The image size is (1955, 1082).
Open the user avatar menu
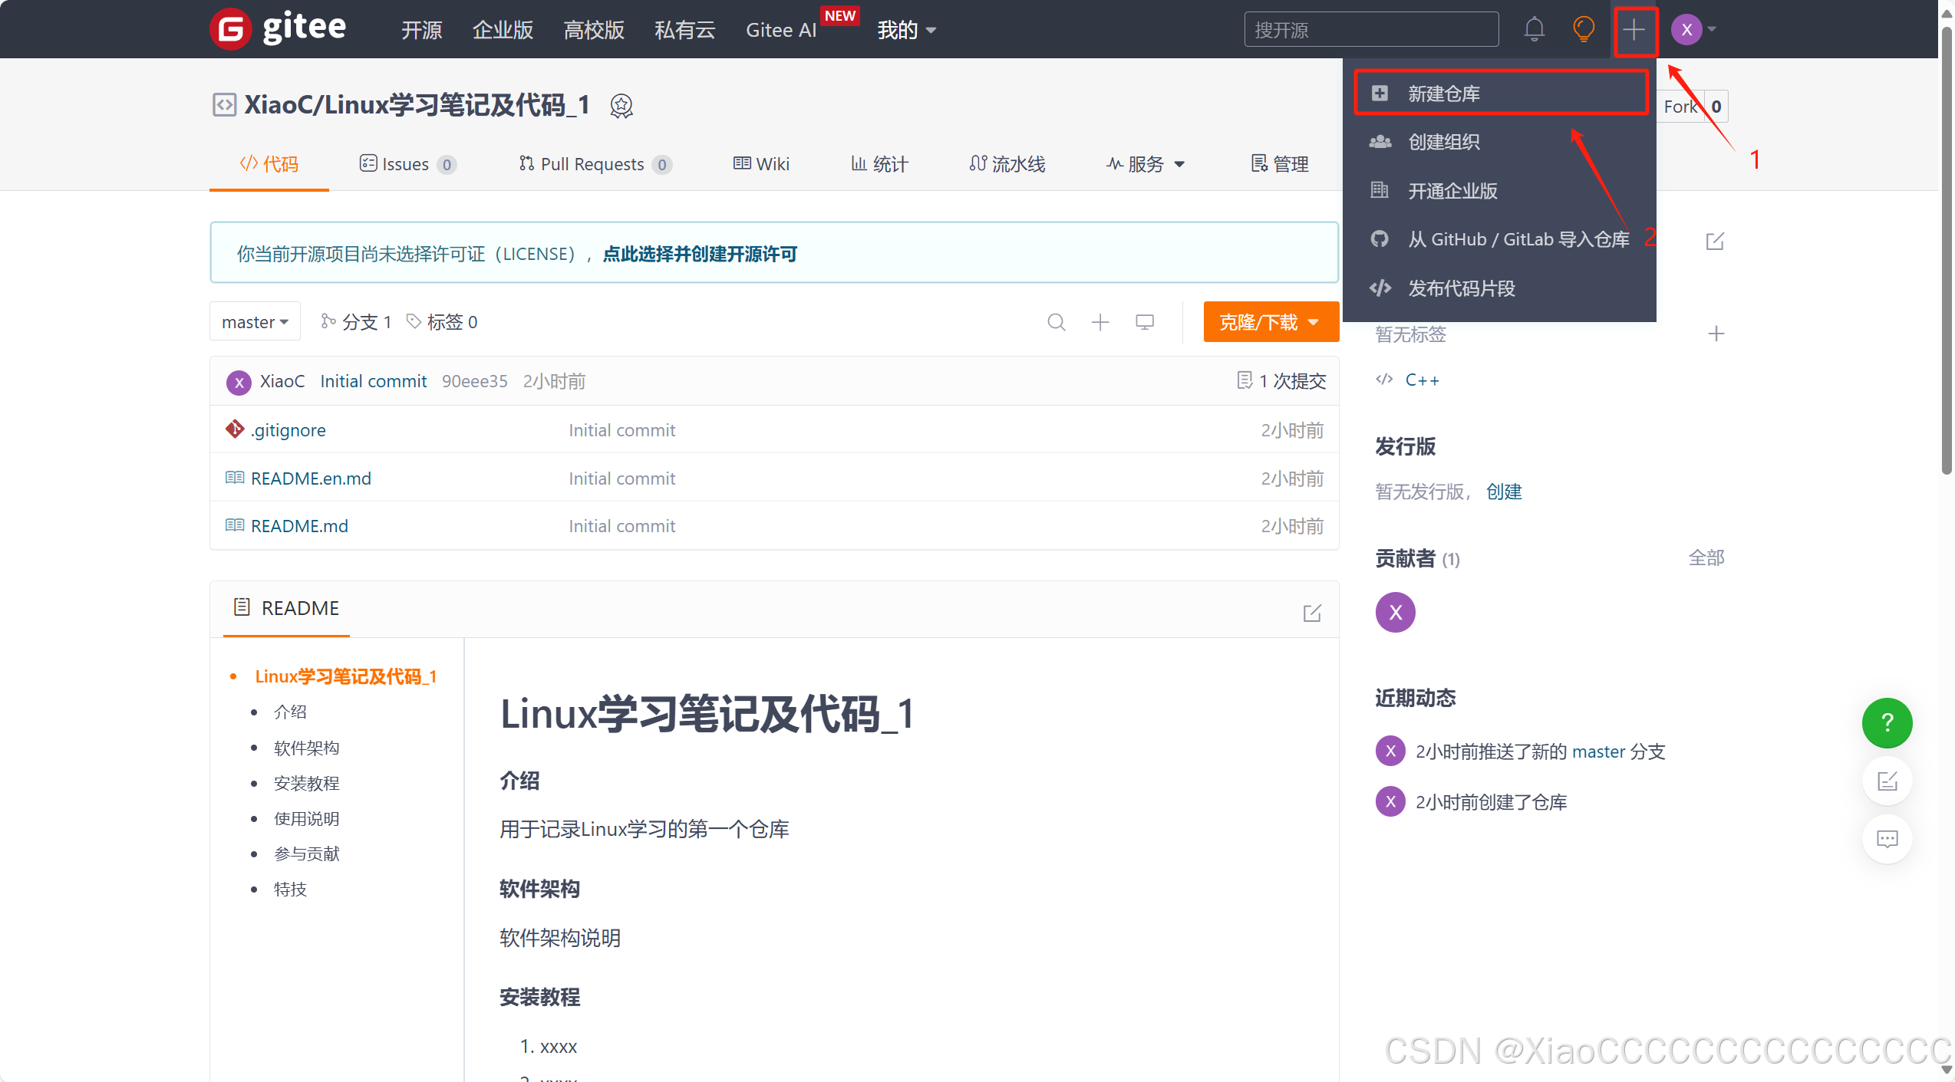click(x=1693, y=30)
